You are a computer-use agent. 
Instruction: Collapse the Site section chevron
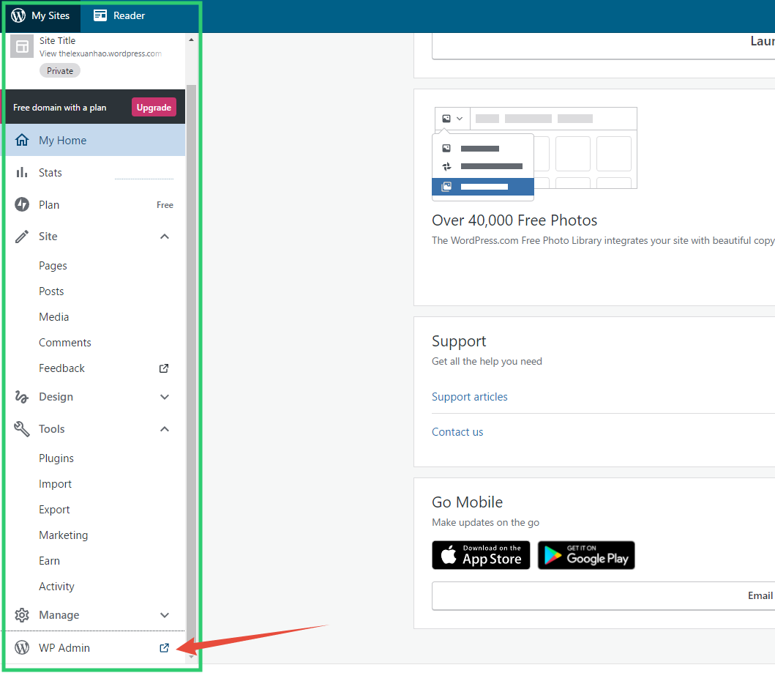pyautogui.click(x=165, y=237)
